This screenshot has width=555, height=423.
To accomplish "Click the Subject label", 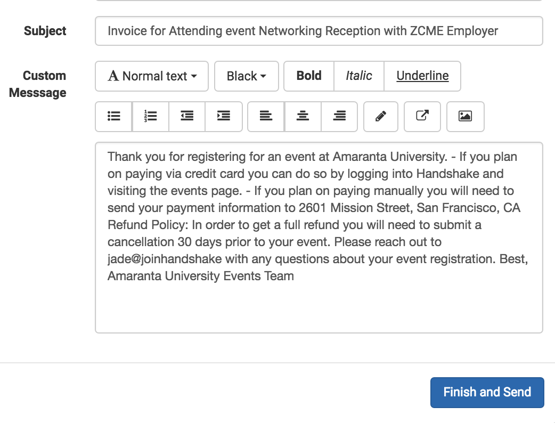I will tap(45, 31).
